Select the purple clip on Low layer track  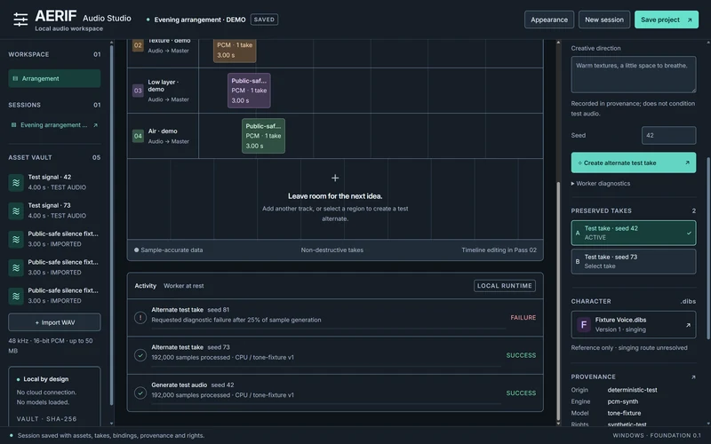point(249,91)
